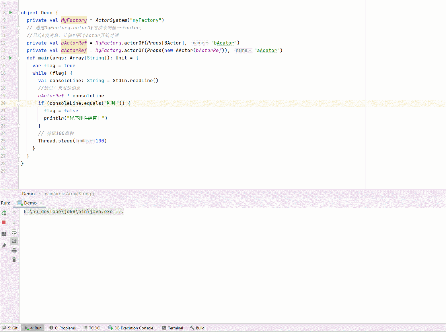Viewport: 446px width, 332px height.
Task: Jump up the stack trace with the up arrow
Action: click(14, 213)
